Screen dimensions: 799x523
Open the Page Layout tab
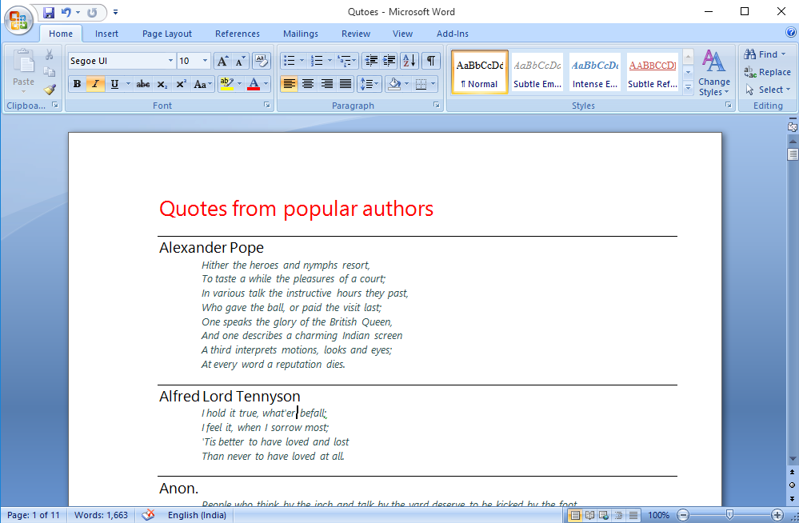tap(167, 34)
